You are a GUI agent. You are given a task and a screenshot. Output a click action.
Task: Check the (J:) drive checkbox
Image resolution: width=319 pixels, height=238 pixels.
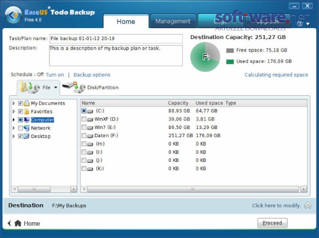click(84, 160)
